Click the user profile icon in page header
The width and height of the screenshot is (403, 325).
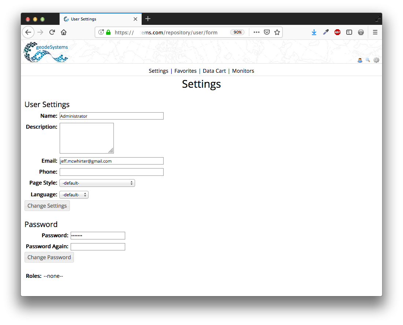tap(360, 60)
